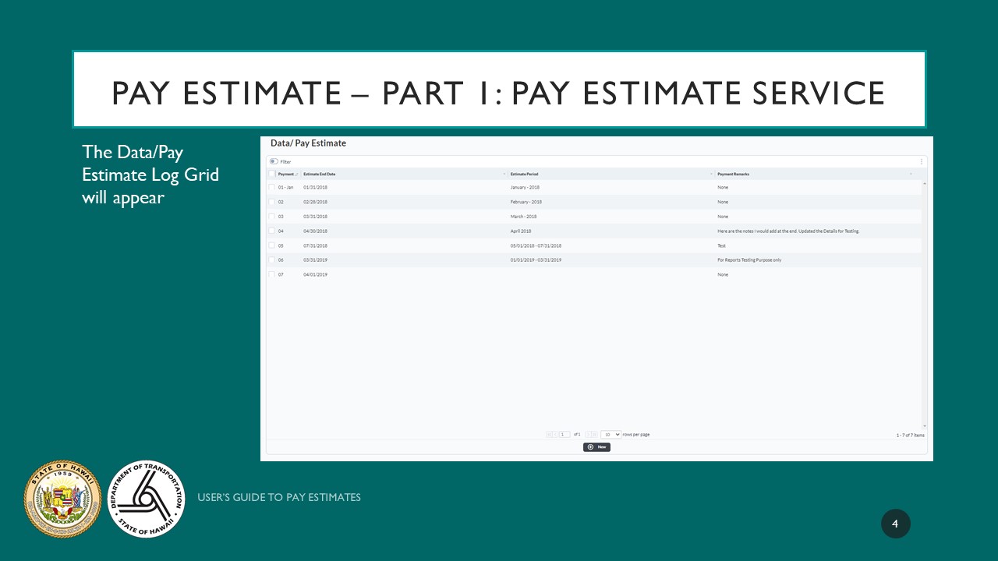Click the 01/01/2019 - 03/31/2019 period cell
Viewport: 998px width, 561px height.
(536, 260)
